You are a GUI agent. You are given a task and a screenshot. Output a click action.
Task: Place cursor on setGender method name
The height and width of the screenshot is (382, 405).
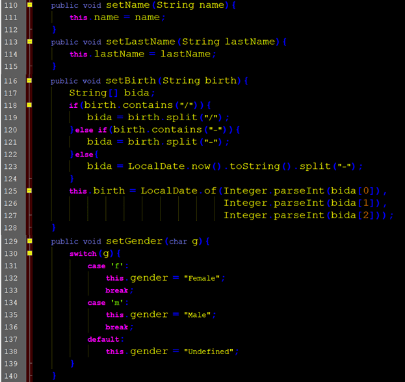pyautogui.click(x=134, y=241)
